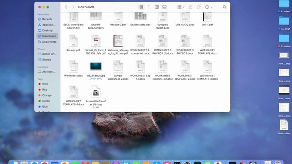
Task: Select WORKSHEET 1.2-converted.docx file
Action: 141,45
